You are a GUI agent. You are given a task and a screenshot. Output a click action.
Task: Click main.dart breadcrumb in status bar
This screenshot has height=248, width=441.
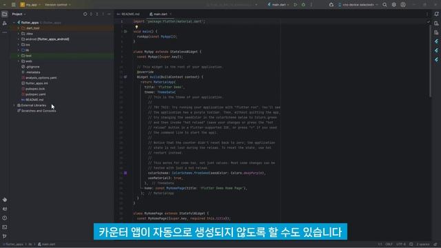pyautogui.click(x=47, y=245)
